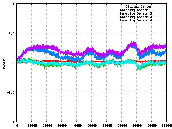Viewport: 172px width, 129px height.
Task: Click the green Capacity Sensor 1 legend line
Action: [x=158, y=10]
